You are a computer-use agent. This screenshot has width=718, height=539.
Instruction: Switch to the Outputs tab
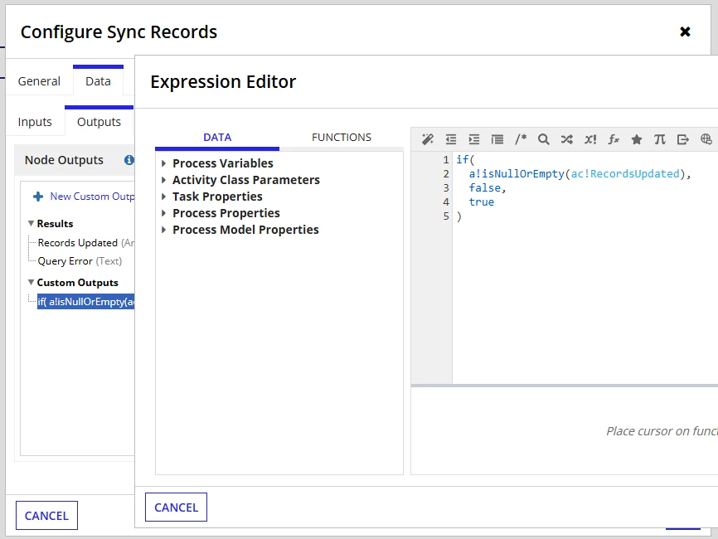click(99, 122)
